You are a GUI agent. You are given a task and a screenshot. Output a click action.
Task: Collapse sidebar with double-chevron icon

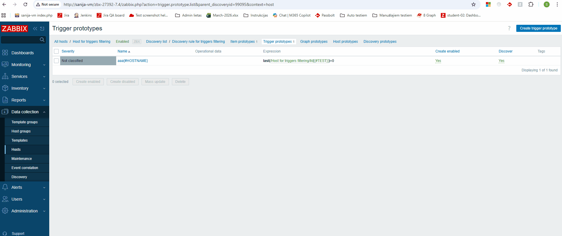[35, 29]
